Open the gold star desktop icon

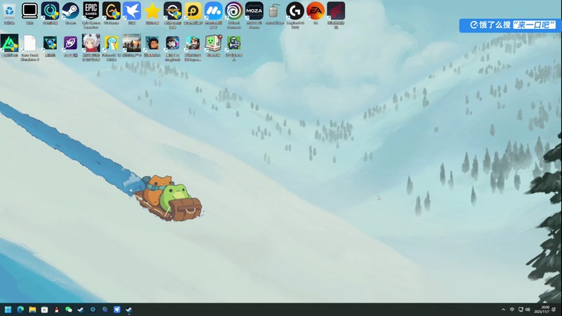[152, 11]
